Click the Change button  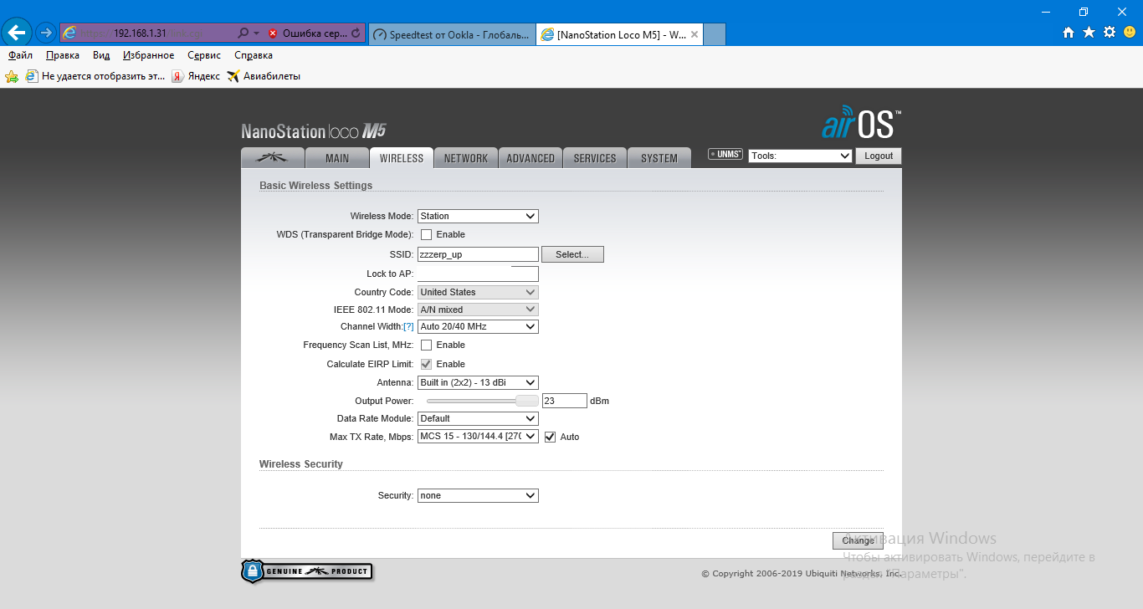[x=858, y=540]
